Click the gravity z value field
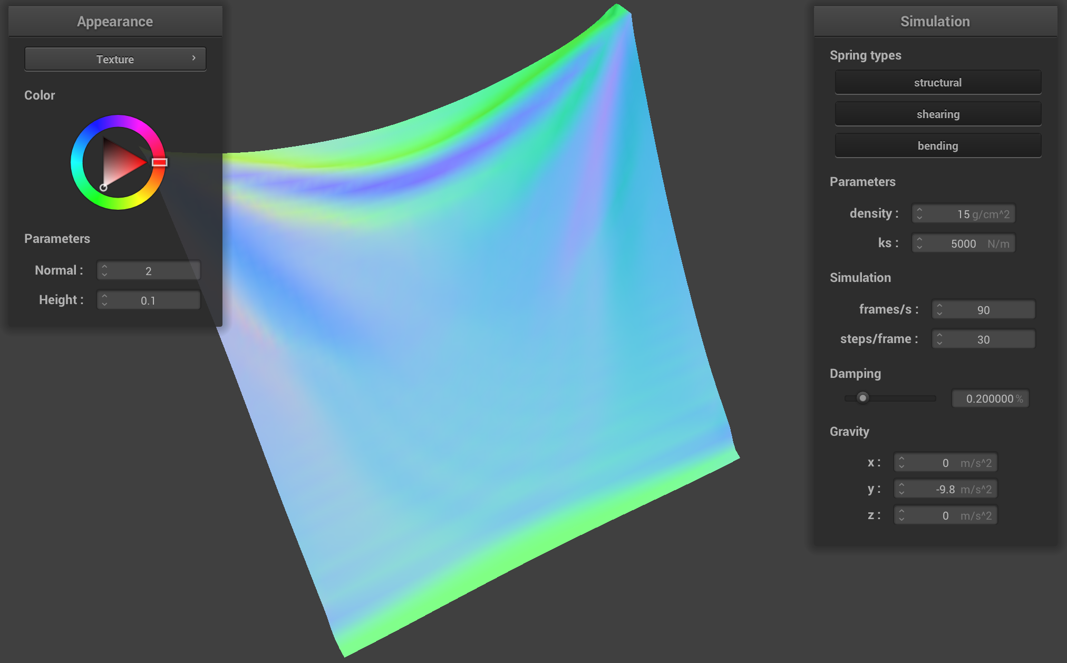This screenshot has width=1067, height=663. 946,515
